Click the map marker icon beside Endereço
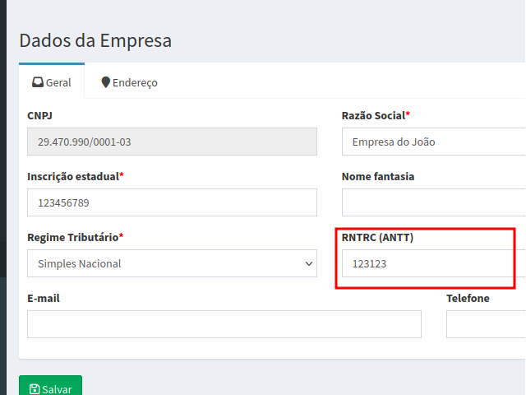The height and width of the screenshot is (395, 526). (105, 82)
